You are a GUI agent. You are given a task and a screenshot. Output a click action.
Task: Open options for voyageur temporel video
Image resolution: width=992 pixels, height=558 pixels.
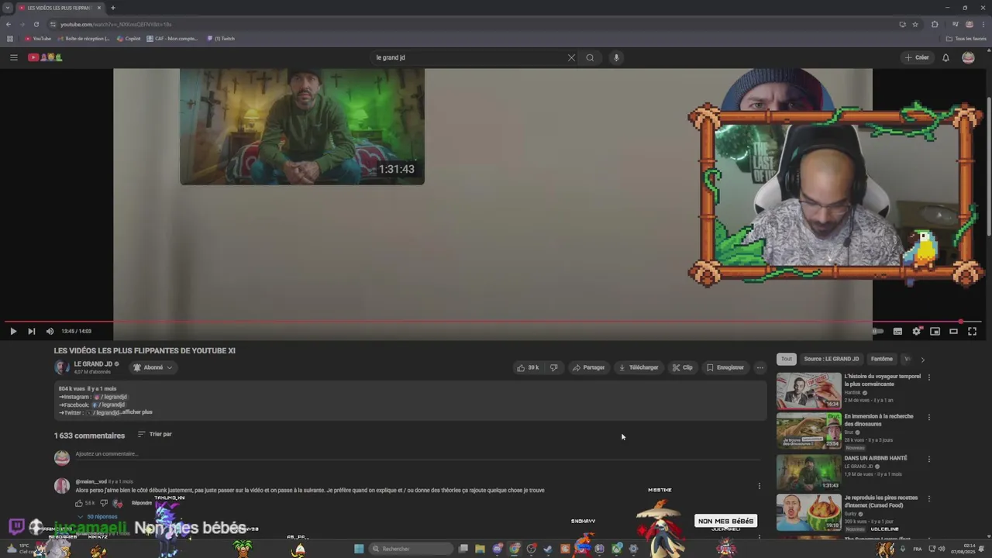929,377
